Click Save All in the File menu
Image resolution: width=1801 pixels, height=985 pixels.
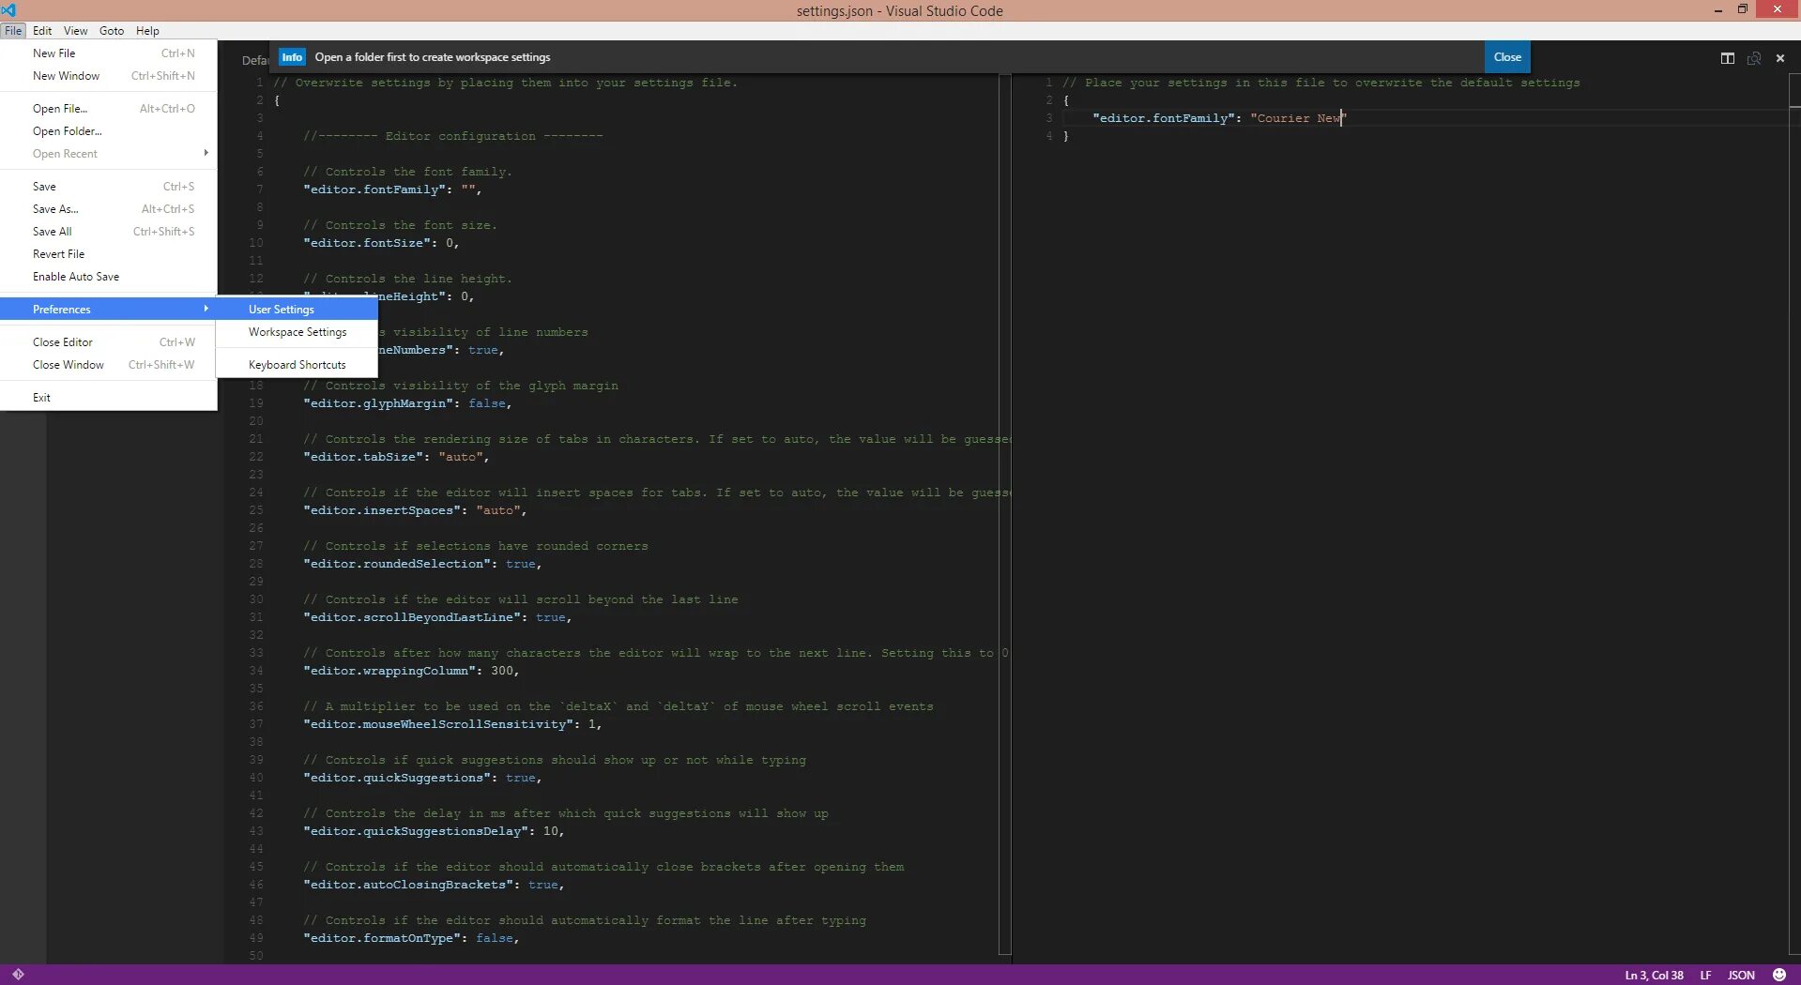109,232
